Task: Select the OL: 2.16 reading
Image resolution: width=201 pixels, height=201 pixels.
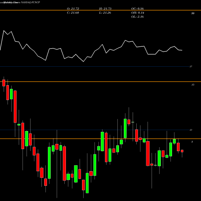Action: click(x=137, y=17)
